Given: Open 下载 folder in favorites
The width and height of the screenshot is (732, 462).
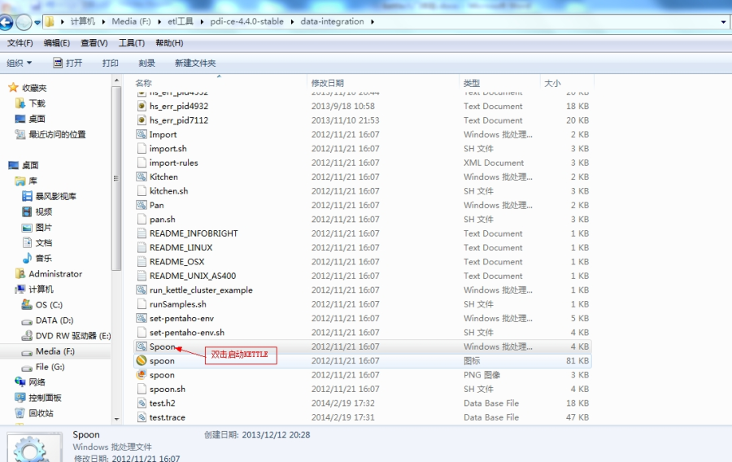Looking at the screenshot, I should pos(30,103).
